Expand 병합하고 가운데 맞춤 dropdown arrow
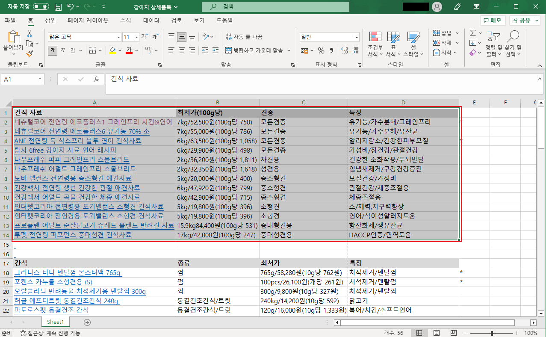The height and width of the screenshot is (337, 546). pos(289,50)
